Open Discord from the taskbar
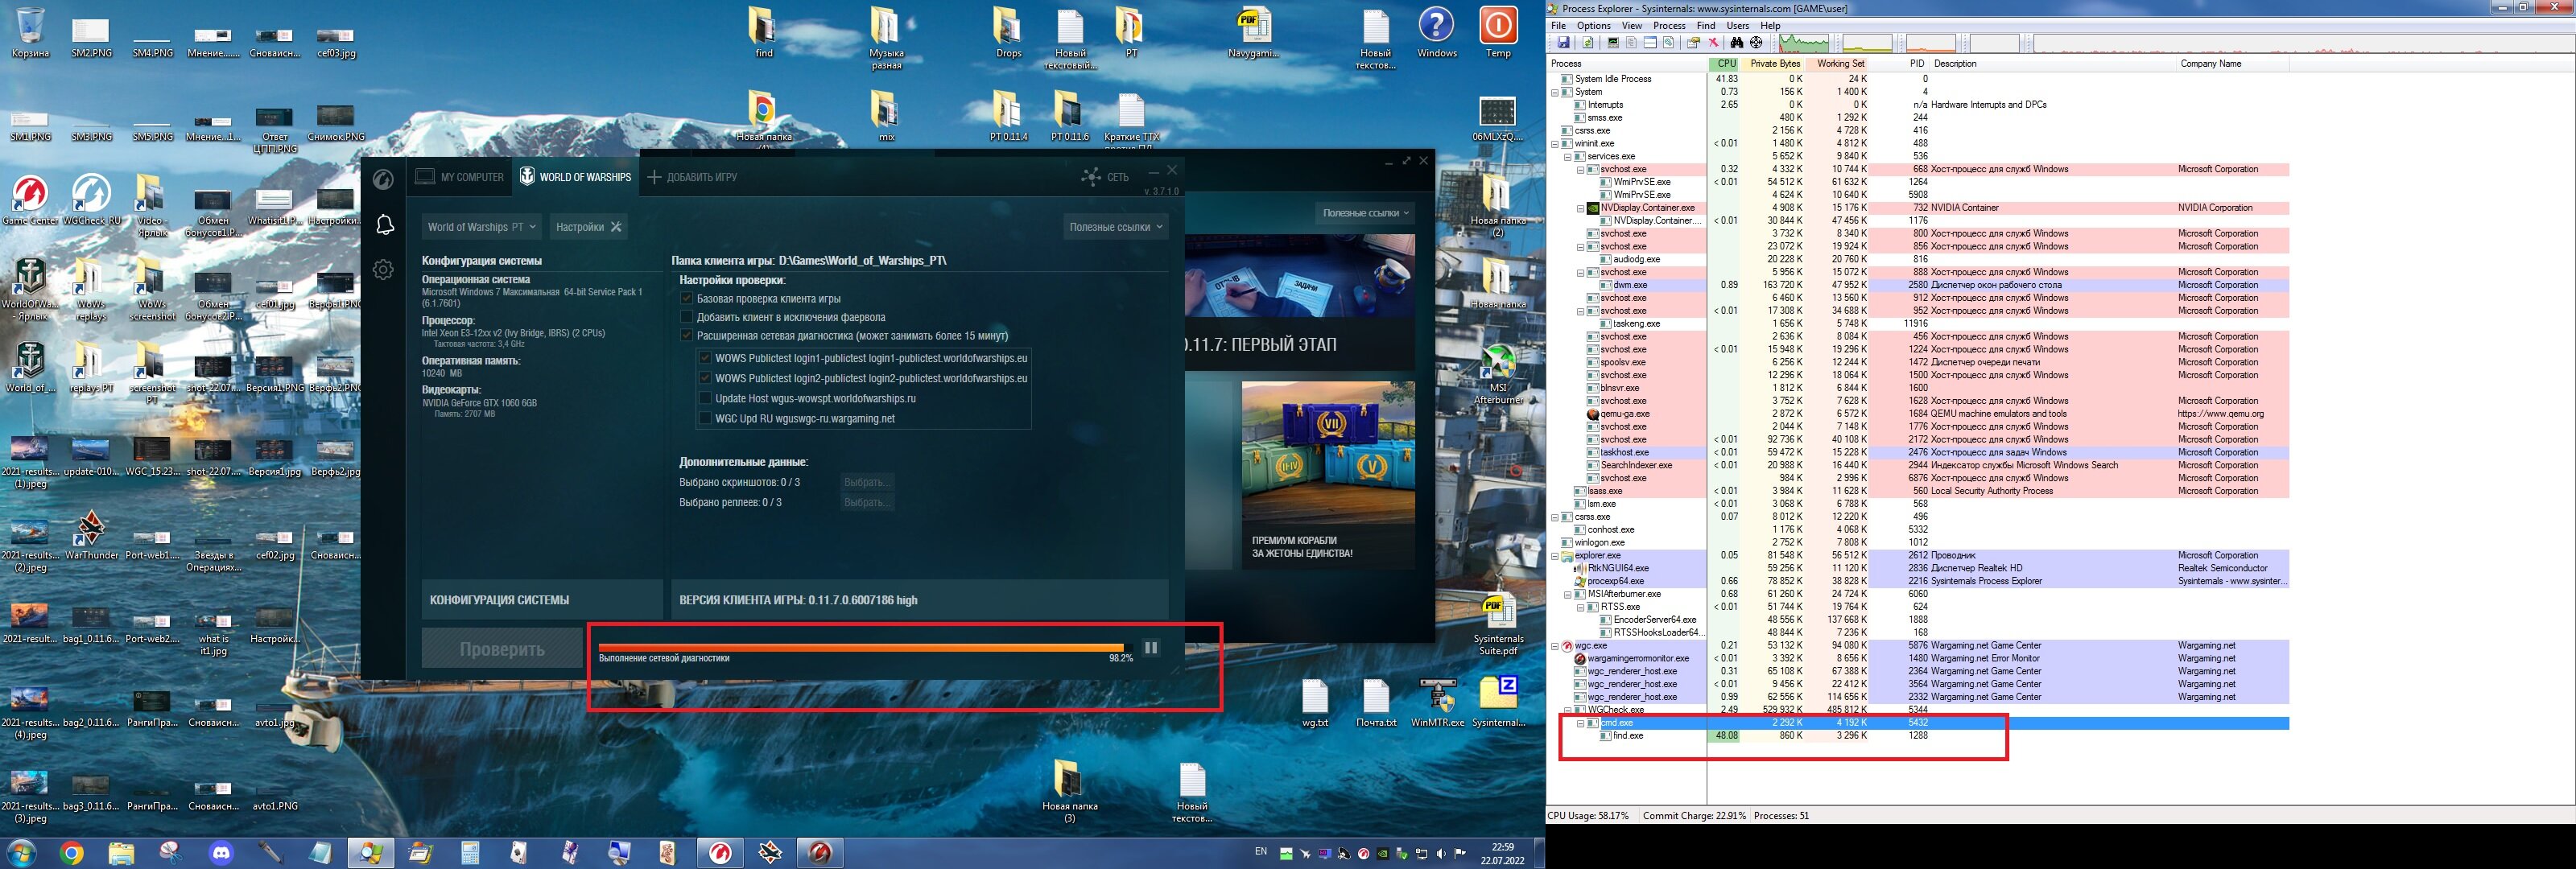2576x869 pixels. 221,853
